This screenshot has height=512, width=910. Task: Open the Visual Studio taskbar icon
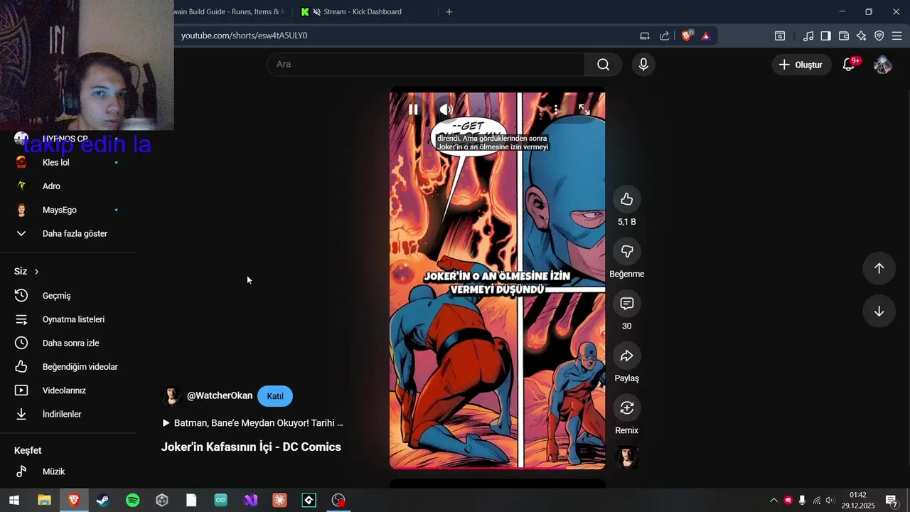click(x=250, y=501)
